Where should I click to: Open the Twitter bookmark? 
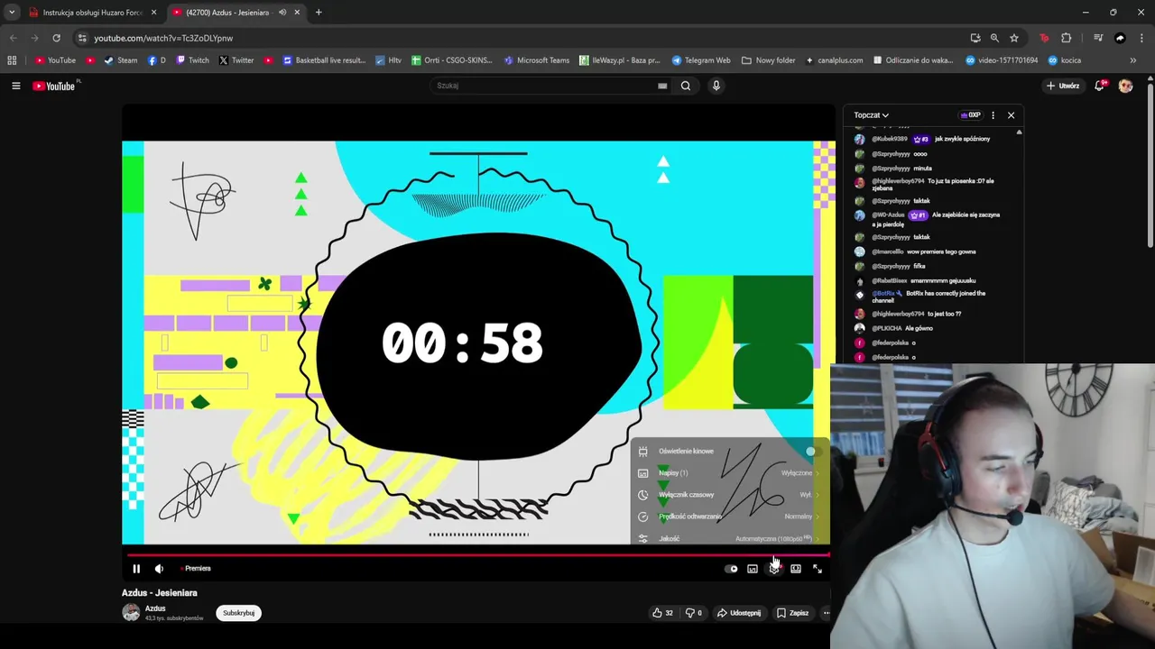[236, 60]
